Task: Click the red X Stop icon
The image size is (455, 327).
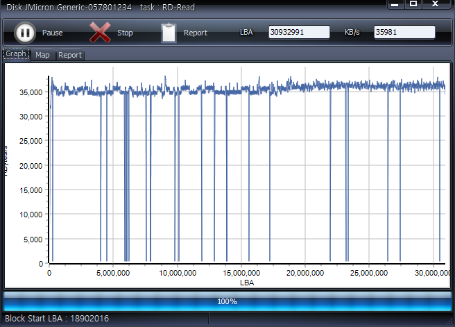Action: point(101,32)
